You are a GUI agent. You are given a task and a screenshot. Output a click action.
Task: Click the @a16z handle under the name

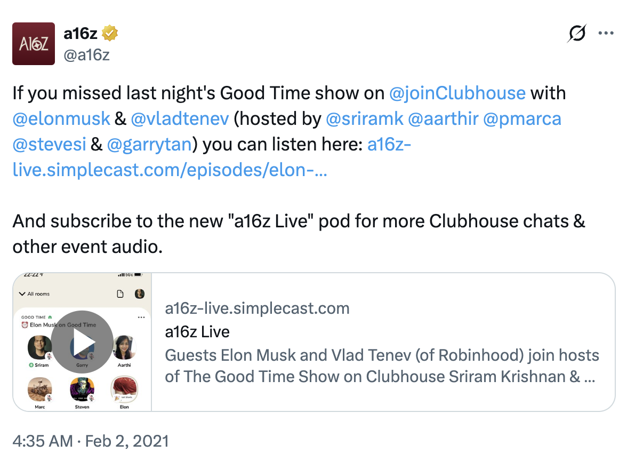pyautogui.click(x=86, y=54)
